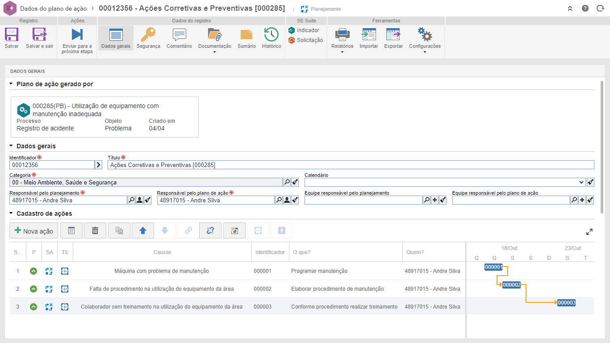Click the trash delete action icon

[x=95, y=230]
